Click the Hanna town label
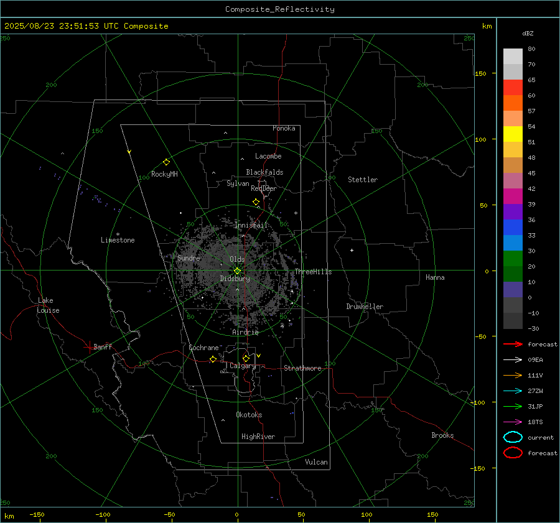 [x=435, y=277]
